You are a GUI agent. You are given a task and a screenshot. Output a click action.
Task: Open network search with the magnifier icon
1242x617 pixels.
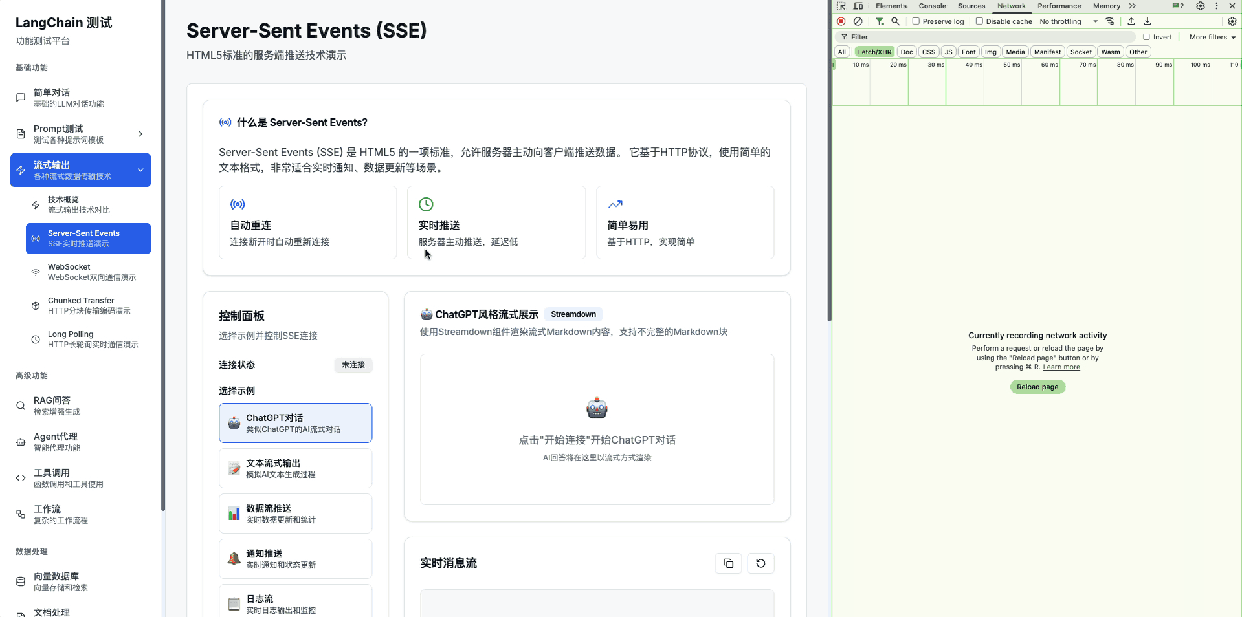tap(896, 21)
